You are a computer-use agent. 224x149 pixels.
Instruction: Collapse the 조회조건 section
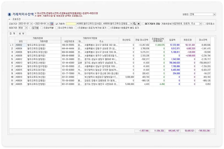[9, 19]
